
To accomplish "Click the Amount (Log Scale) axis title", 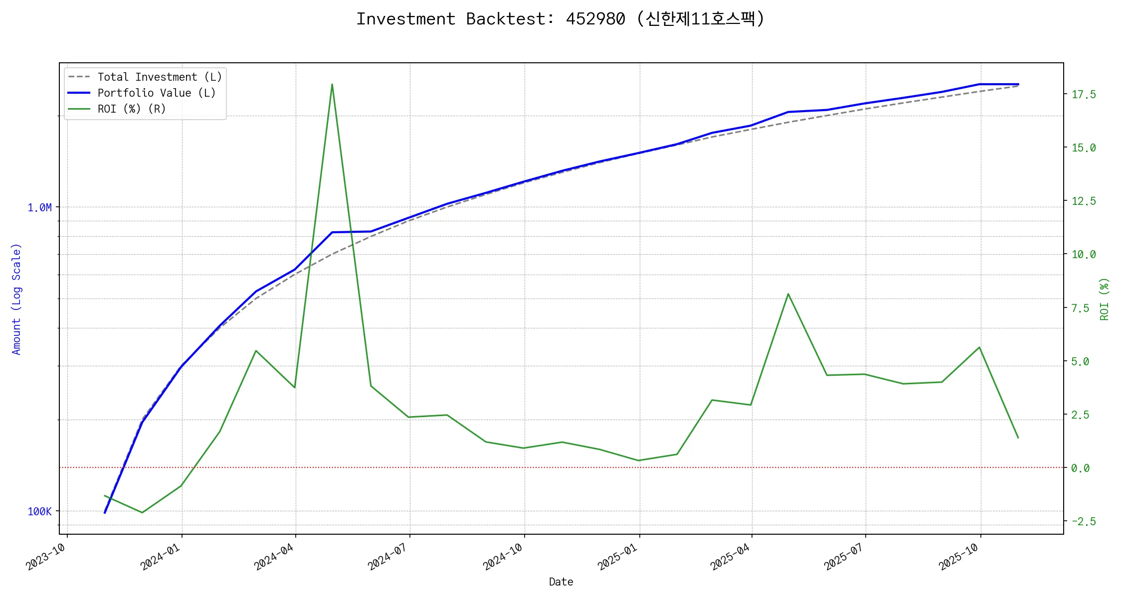I will tap(16, 299).
